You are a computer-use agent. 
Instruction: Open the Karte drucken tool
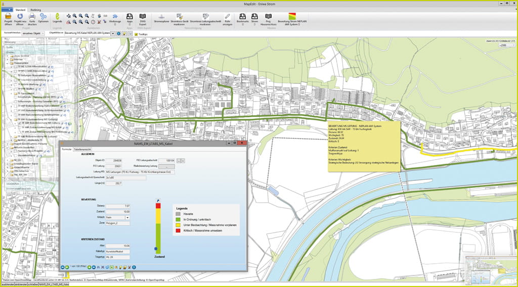click(x=32, y=17)
